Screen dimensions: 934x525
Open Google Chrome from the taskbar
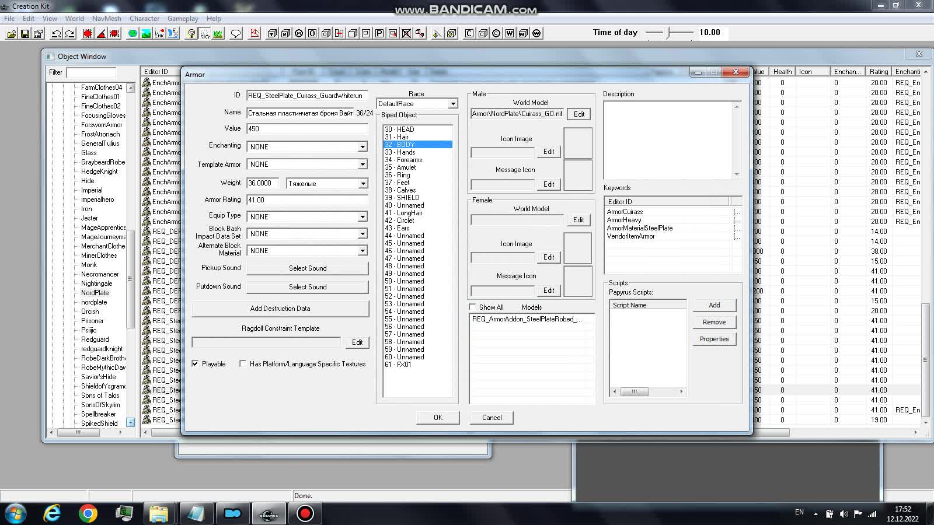click(x=88, y=513)
